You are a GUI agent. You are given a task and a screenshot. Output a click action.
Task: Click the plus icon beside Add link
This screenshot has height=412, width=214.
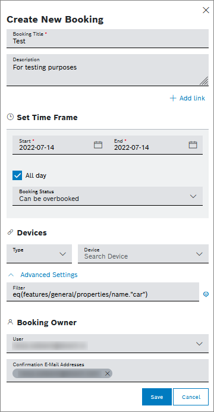click(x=173, y=98)
